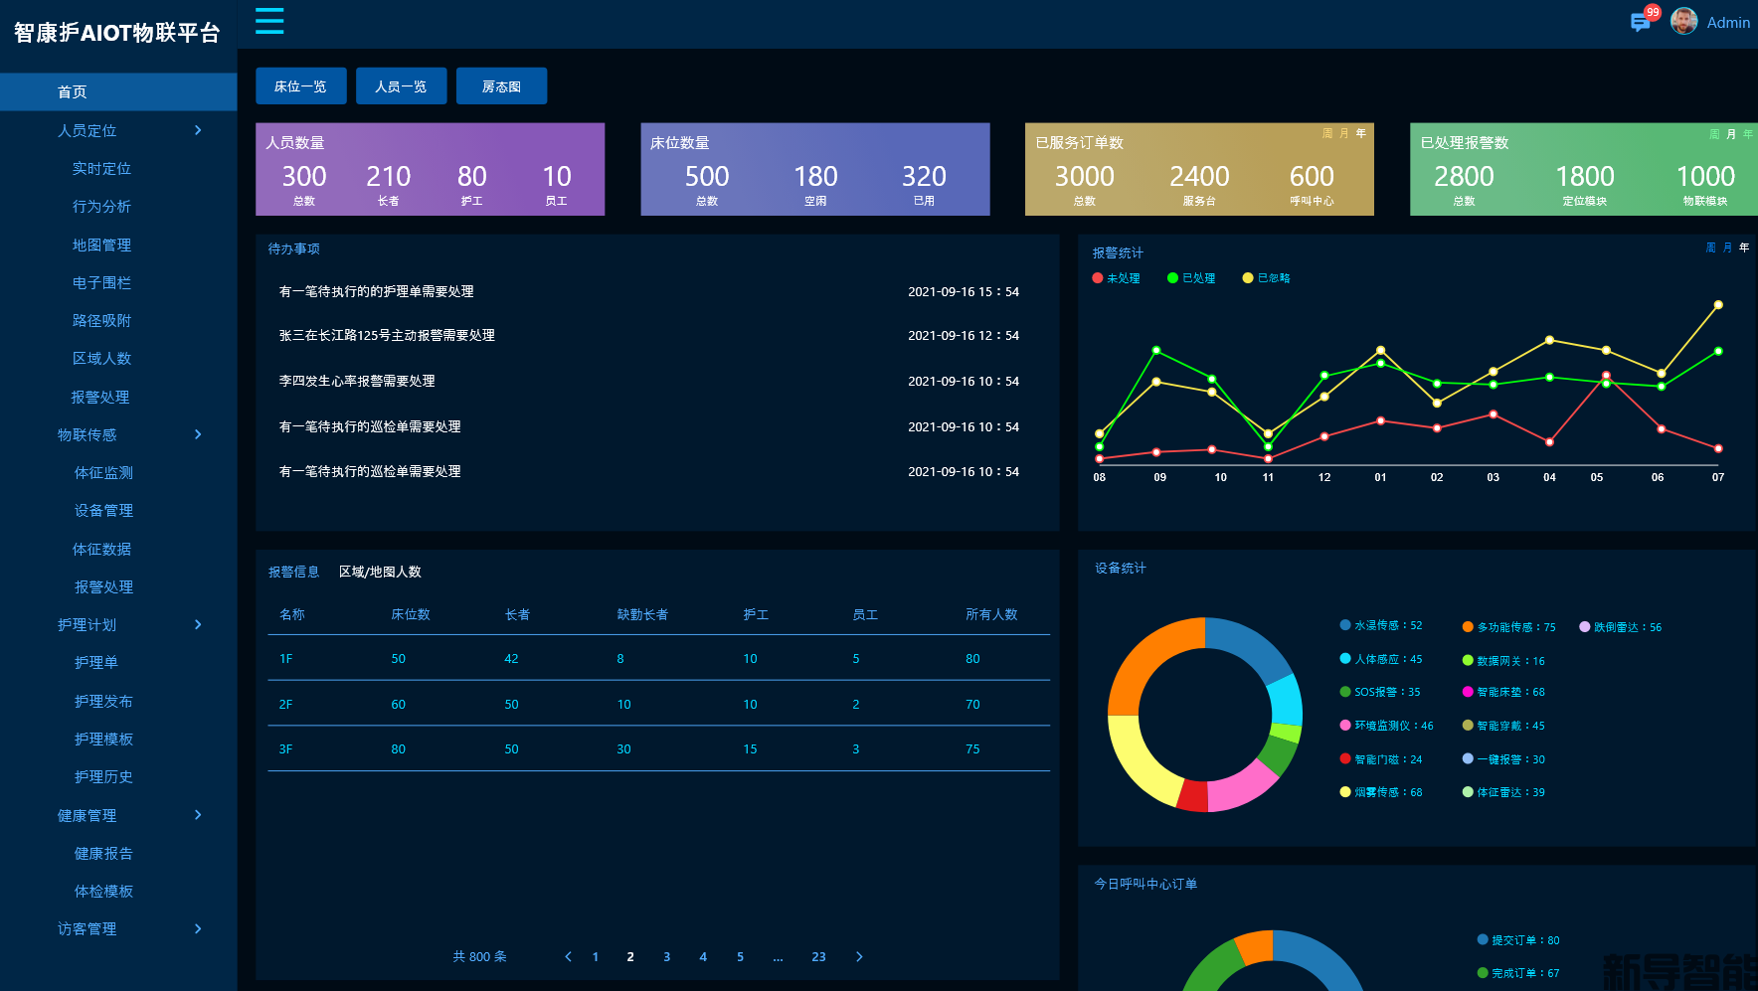Click the blue 水浸传感 legend swatch
This screenshot has width=1758, height=991.
click(1345, 626)
